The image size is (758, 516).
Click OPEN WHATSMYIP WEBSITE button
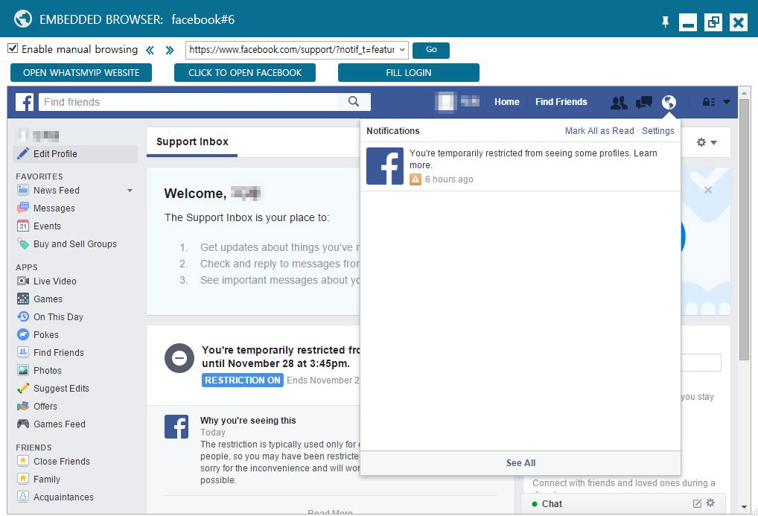tap(81, 72)
